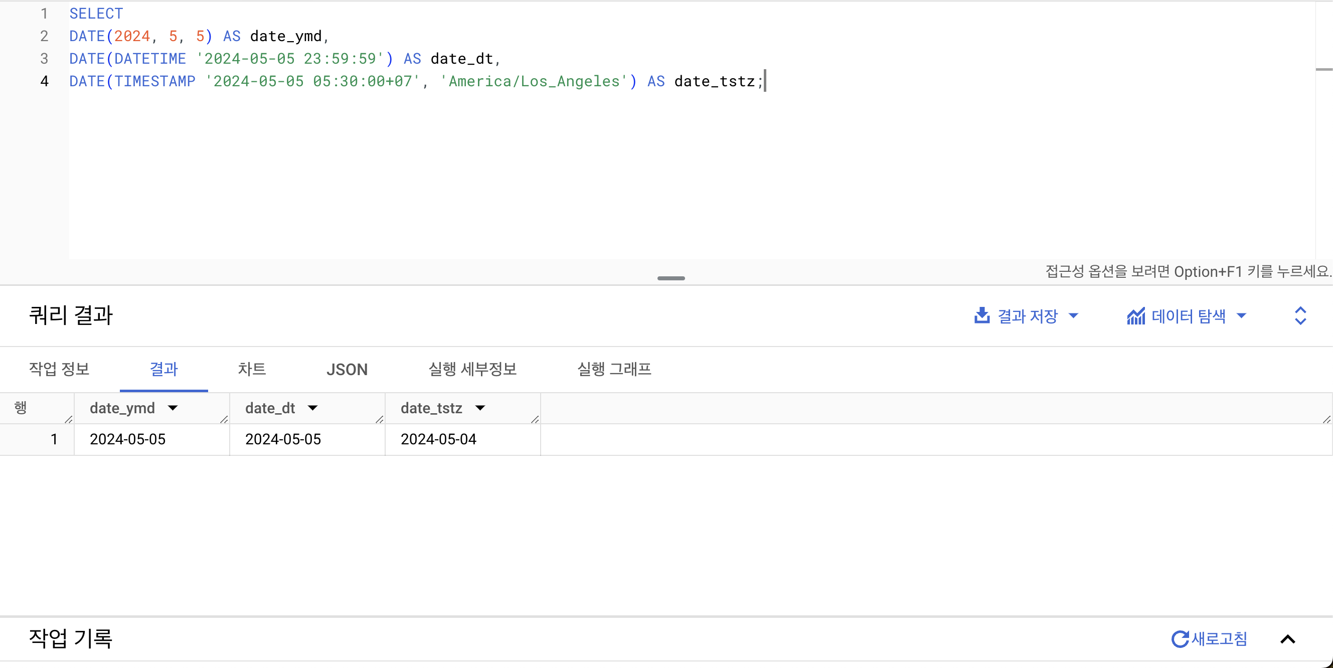The image size is (1333, 668).
Task: Open the 결과 저장 dropdown arrow
Action: pos(1073,315)
